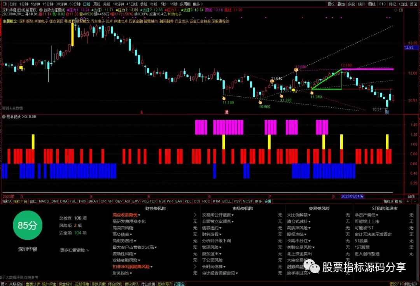Open 更多扫雷避险 link
The height and width of the screenshot is (286, 420).
[x=74, y=250]
